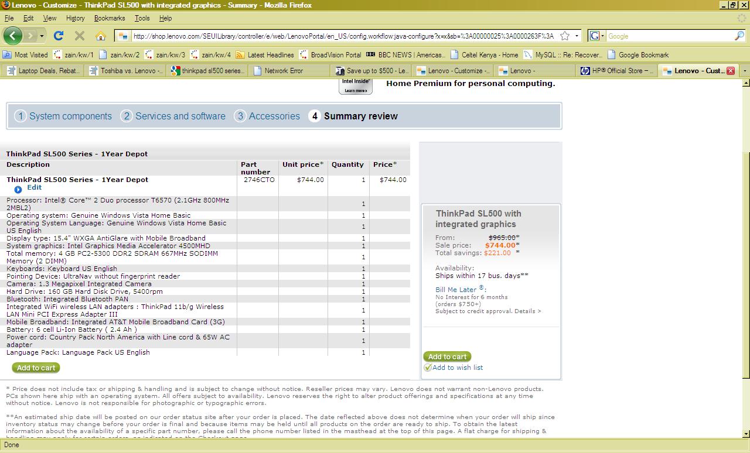
Task: Click in the Google search box
Action: click(670, 36)
